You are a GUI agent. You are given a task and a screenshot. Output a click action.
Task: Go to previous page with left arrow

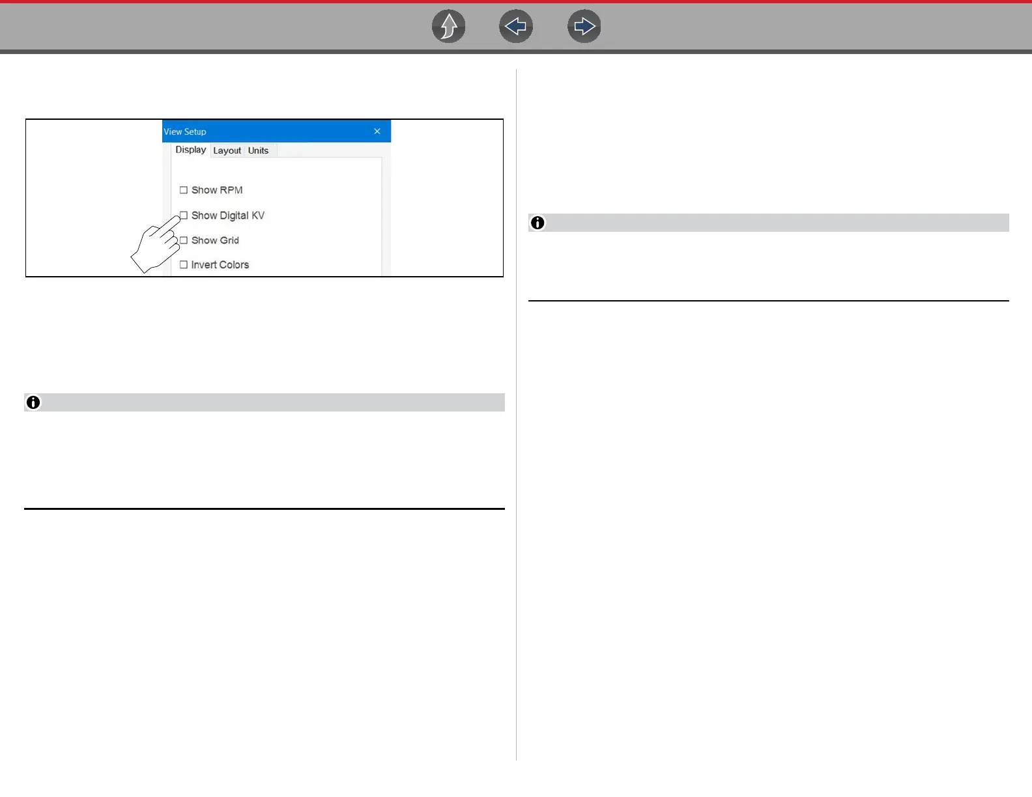[516, 27]
